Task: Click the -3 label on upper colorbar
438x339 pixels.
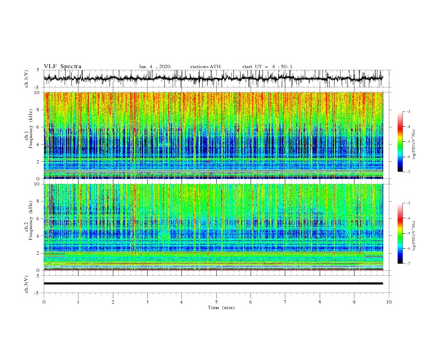Action: (408, 111)
